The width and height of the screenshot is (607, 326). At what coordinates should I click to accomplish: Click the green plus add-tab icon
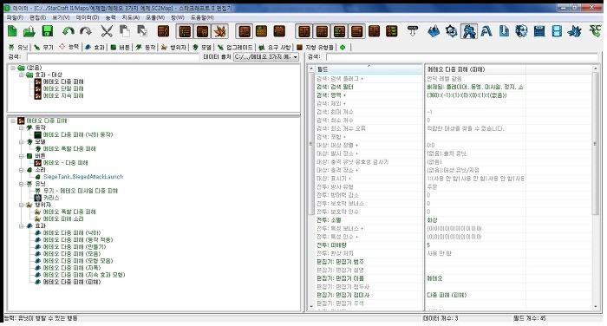pos(343,47)
